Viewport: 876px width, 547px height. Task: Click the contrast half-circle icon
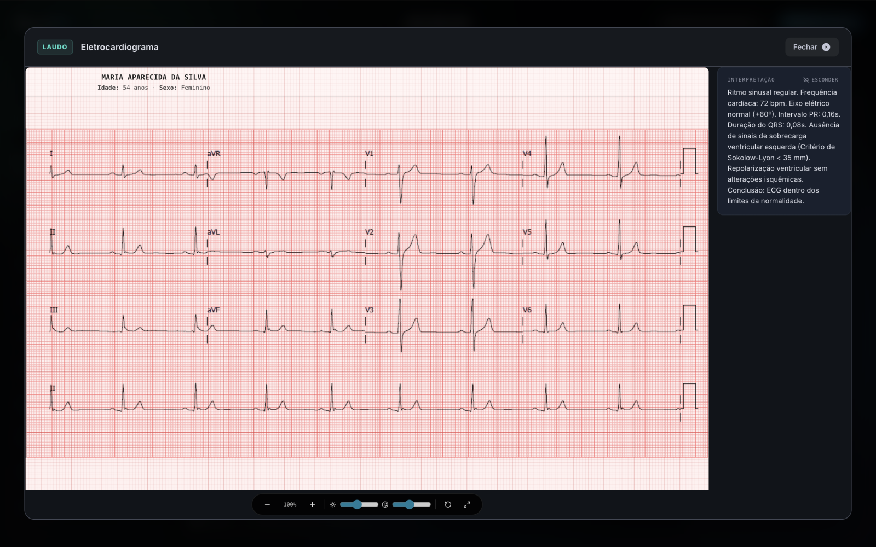click(385, 504)
